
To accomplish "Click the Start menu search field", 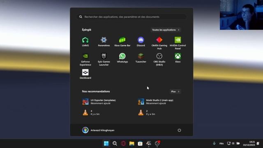I will pyautogui.click(x=131, y=17).
